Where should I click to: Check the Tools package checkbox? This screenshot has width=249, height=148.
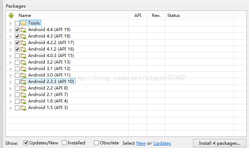[x=17, y=23]
